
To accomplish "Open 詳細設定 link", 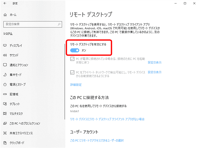I will 76,85.
